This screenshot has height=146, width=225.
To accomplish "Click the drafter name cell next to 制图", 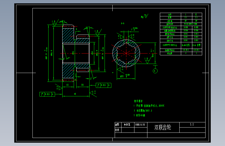I will (128, 125).
